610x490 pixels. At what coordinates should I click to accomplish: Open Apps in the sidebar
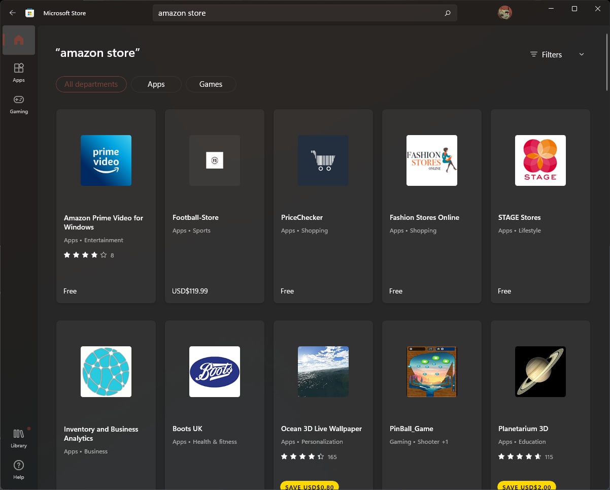[19, 73]
